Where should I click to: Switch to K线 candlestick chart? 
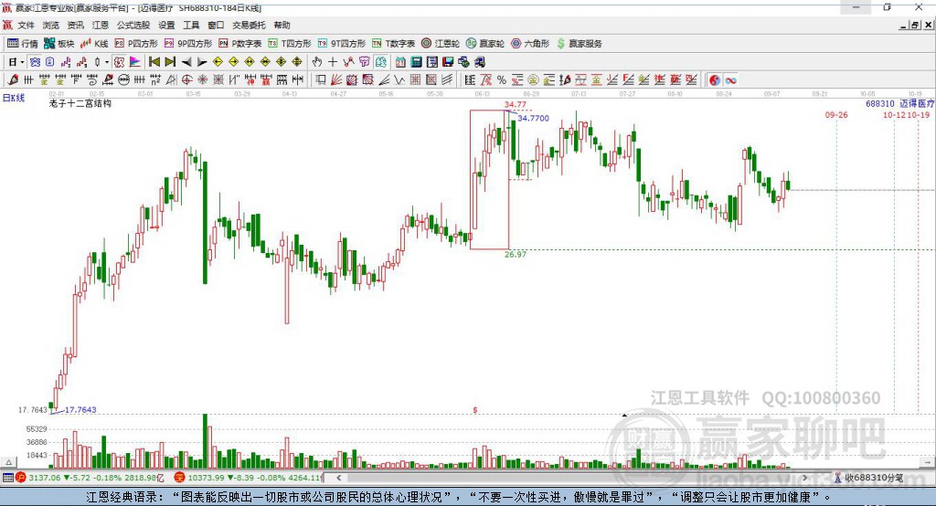tap(94, 44)
